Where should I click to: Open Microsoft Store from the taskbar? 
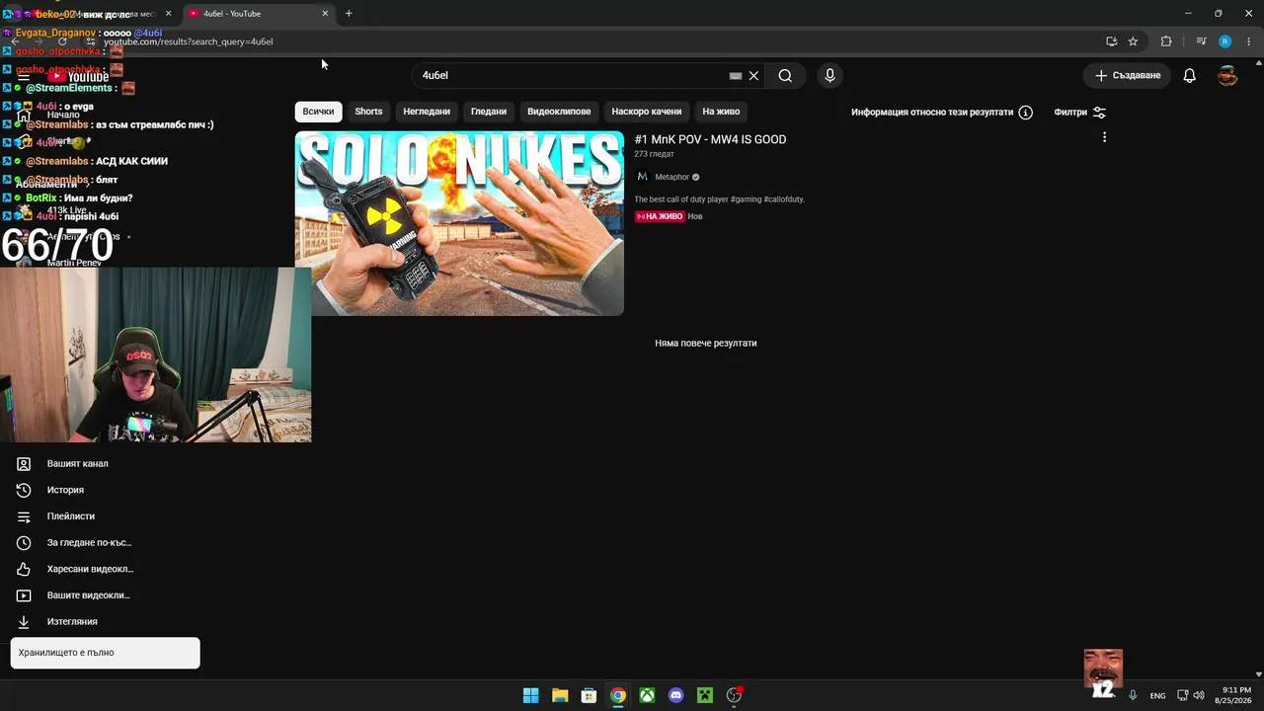click(x=589, y=695)
